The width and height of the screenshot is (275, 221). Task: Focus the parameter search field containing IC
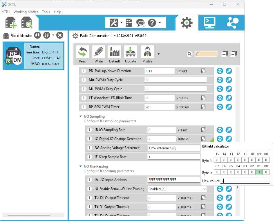click(x=206, y=54)
